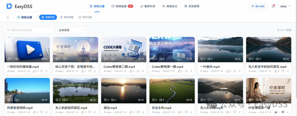Favorite 一叶扁舟.mp4 with heart icon
The width and height of the screenshot is (297, 116).
235,71
